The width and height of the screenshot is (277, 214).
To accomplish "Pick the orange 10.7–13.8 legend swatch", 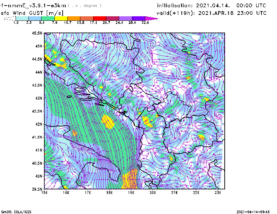I will click(74, 18).
